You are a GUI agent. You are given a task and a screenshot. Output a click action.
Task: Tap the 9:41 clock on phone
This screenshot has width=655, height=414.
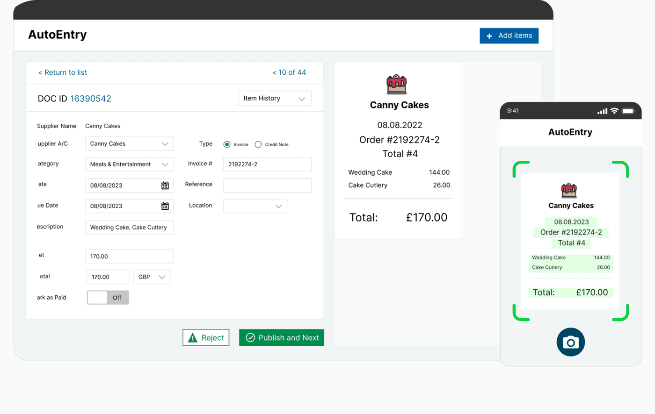(x=513, y=111)
